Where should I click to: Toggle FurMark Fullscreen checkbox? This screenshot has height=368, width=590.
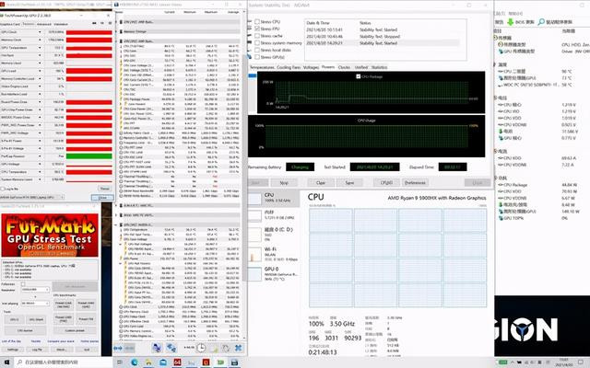23,284
